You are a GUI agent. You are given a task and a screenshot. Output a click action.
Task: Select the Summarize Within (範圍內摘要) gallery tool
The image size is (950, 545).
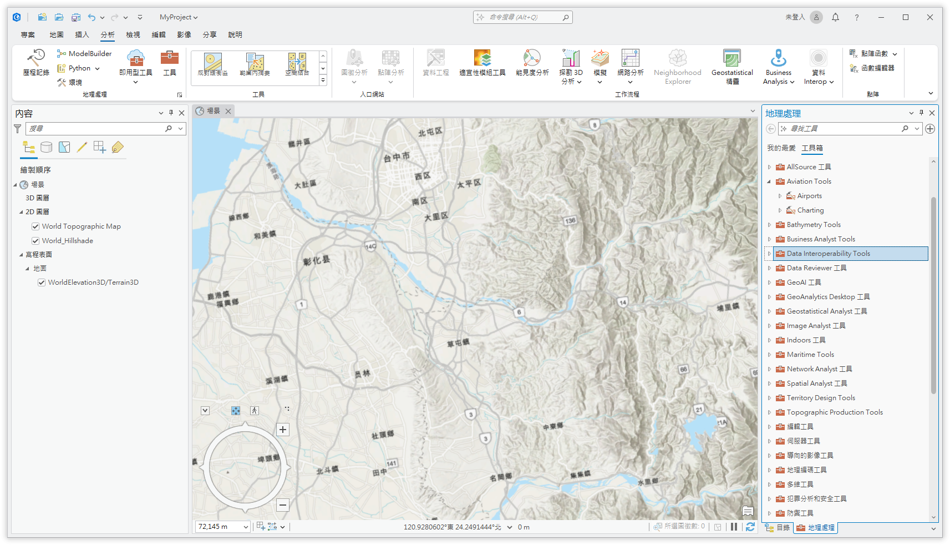[x=255, y=64]
